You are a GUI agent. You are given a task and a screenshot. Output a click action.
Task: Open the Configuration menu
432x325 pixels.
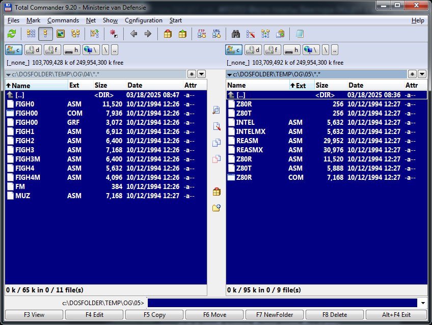144,20
